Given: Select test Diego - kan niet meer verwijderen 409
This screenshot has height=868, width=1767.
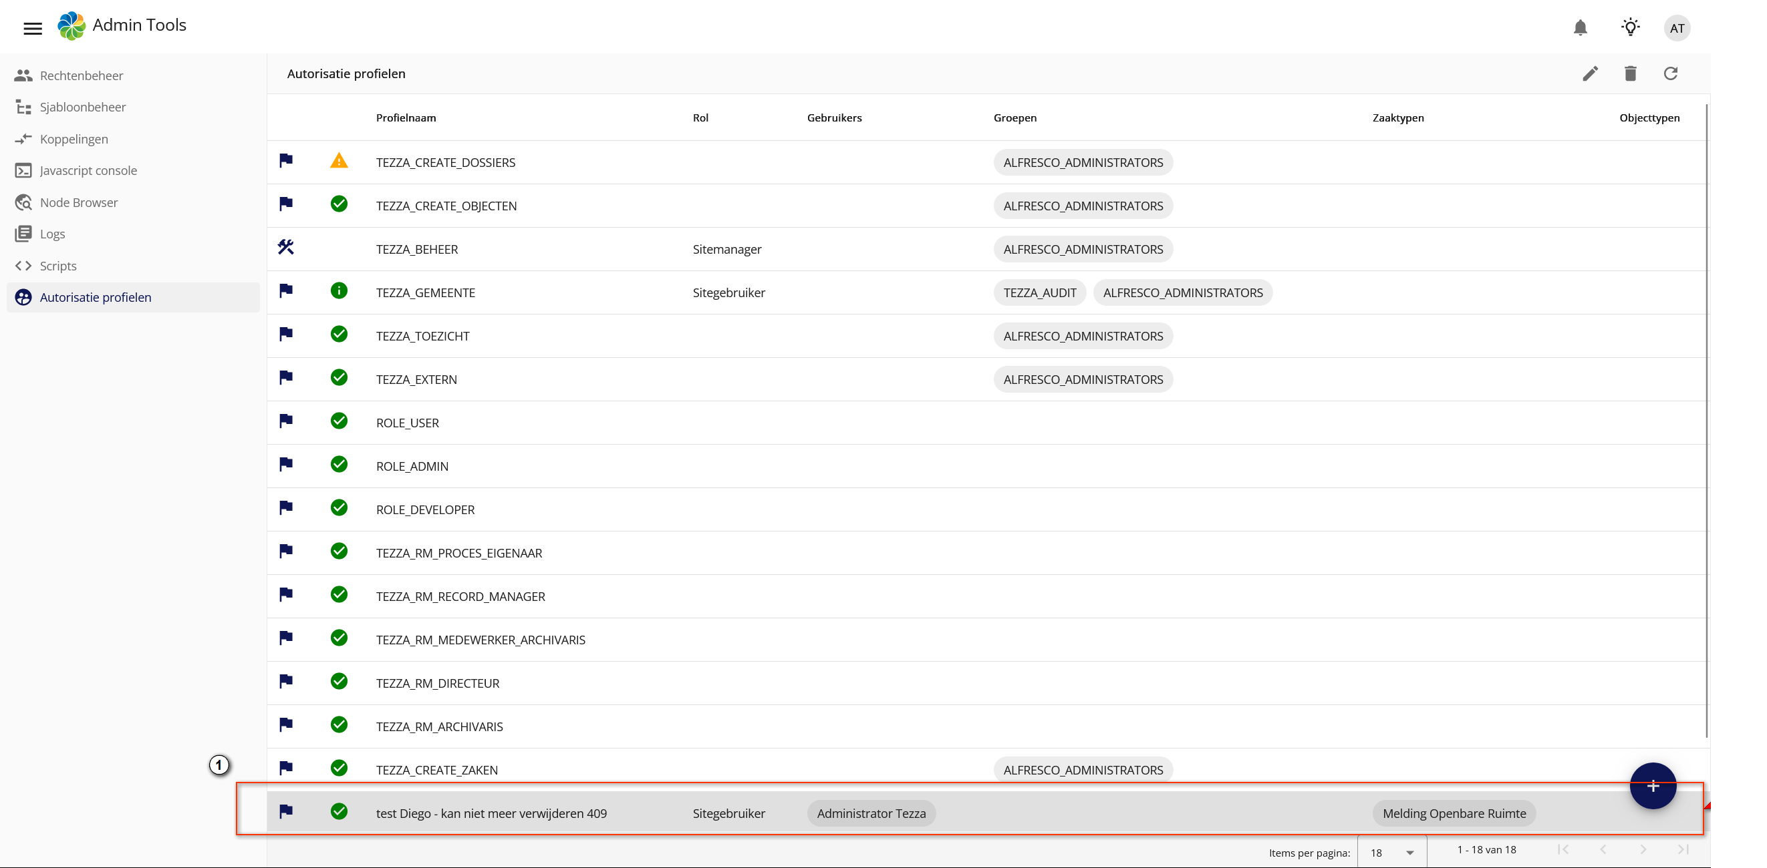Looking at the screenshot, I should [x=491, y=814].
